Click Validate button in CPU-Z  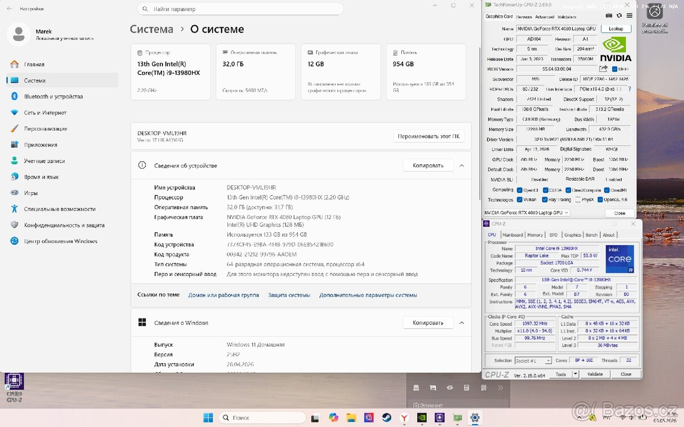tap(595, 374)
